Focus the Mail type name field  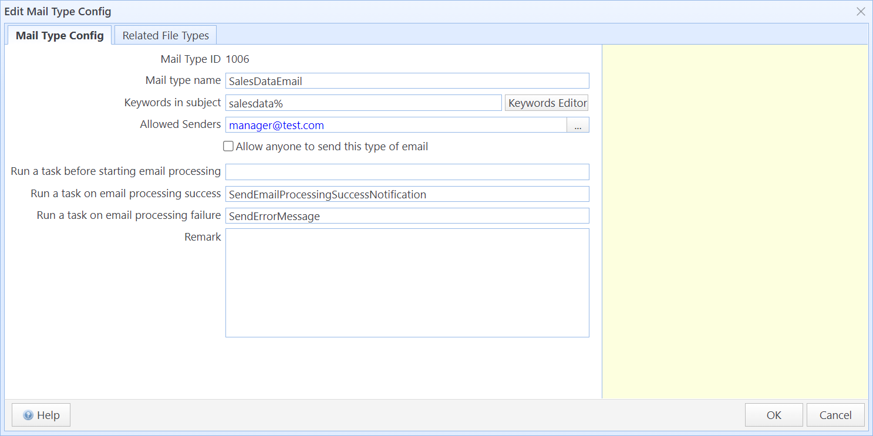point(407,81)
